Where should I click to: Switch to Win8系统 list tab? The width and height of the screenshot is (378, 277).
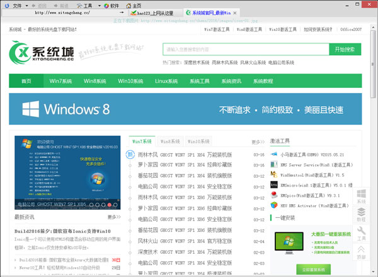tap(170, 141)
